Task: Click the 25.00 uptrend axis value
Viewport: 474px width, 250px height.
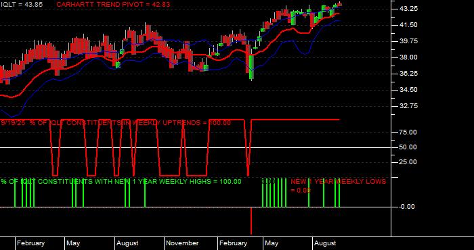Action: pos(408,162)
